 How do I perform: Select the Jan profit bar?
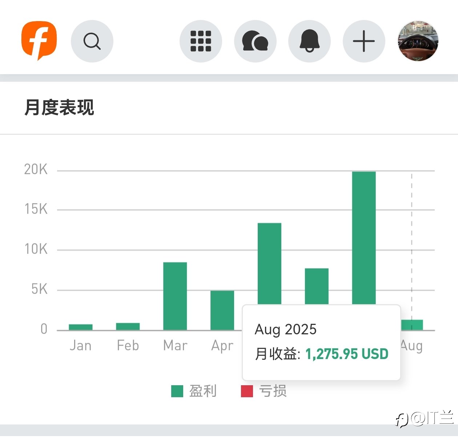(81, 327)
